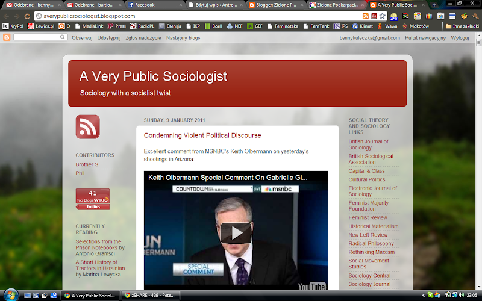The image size is (482, 301).
Task: Click the orange Blogger logo in navbar
Action: point(7,37)
